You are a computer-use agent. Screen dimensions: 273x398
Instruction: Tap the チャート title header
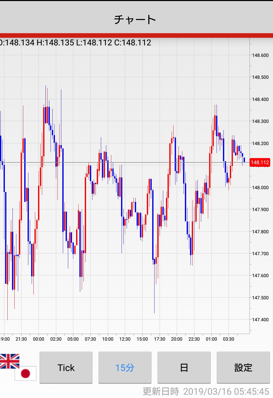[135, 19]
